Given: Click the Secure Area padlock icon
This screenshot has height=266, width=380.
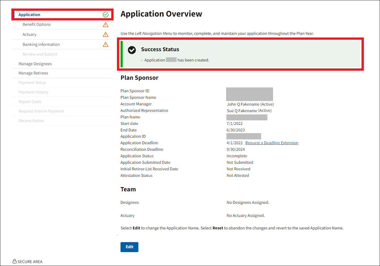Looking at the screenshot, I should pyautogui.click(x=15, y=261).
